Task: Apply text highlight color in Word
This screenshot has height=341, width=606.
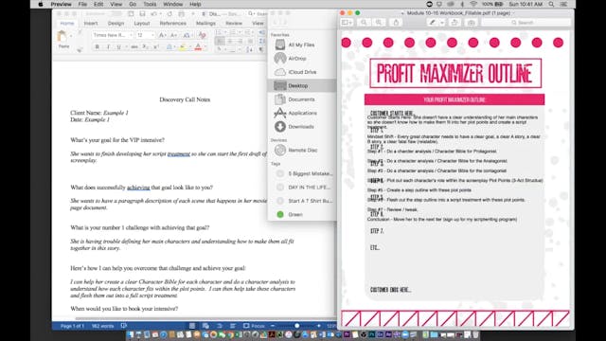Action: (x=182, y=46)
